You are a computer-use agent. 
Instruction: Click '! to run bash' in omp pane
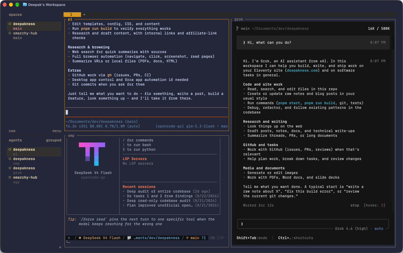[137, 145]
